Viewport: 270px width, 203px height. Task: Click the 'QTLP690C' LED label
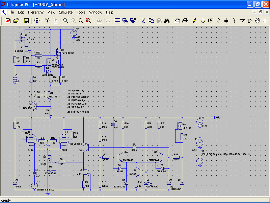pos(152,186)
